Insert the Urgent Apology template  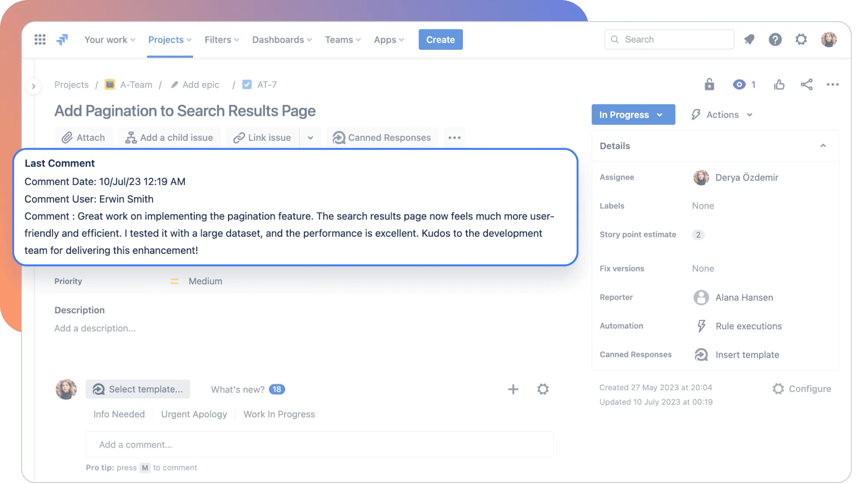click(x=194, y=414)
